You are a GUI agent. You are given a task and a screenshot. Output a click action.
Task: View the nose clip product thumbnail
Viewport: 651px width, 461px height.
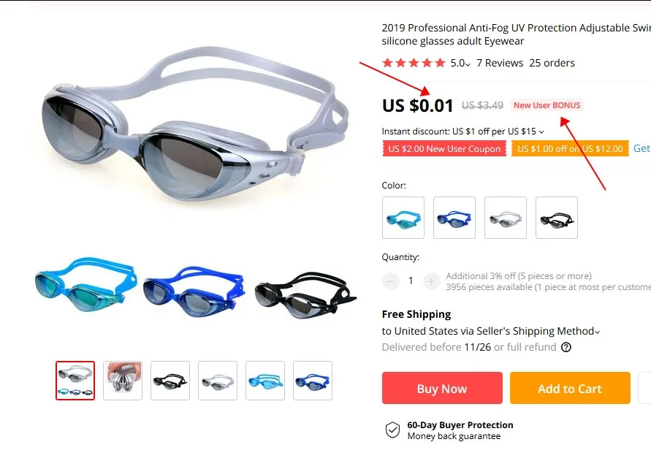coord(123,381)
